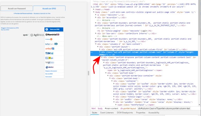Open Il Portale dell'Automobilista heading link
Image resolution: width=201 pixels, height=116 pixels.
coord(32,13)
